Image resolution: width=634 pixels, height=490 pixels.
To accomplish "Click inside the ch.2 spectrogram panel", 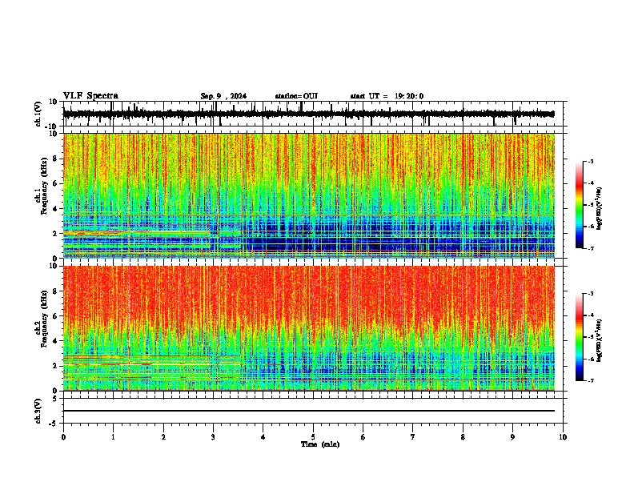I will tap(309, 328).
